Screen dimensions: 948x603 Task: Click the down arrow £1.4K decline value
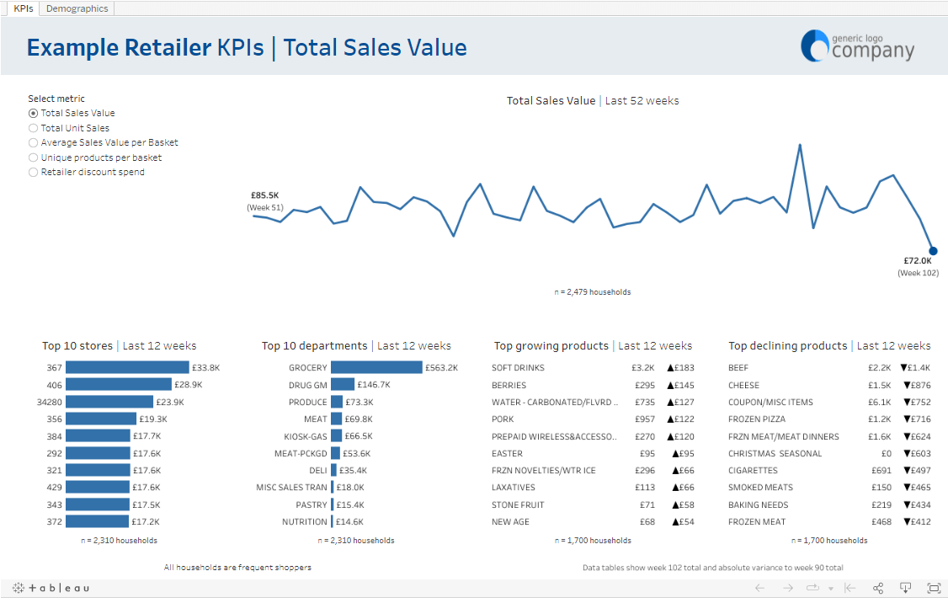point(915,367)
